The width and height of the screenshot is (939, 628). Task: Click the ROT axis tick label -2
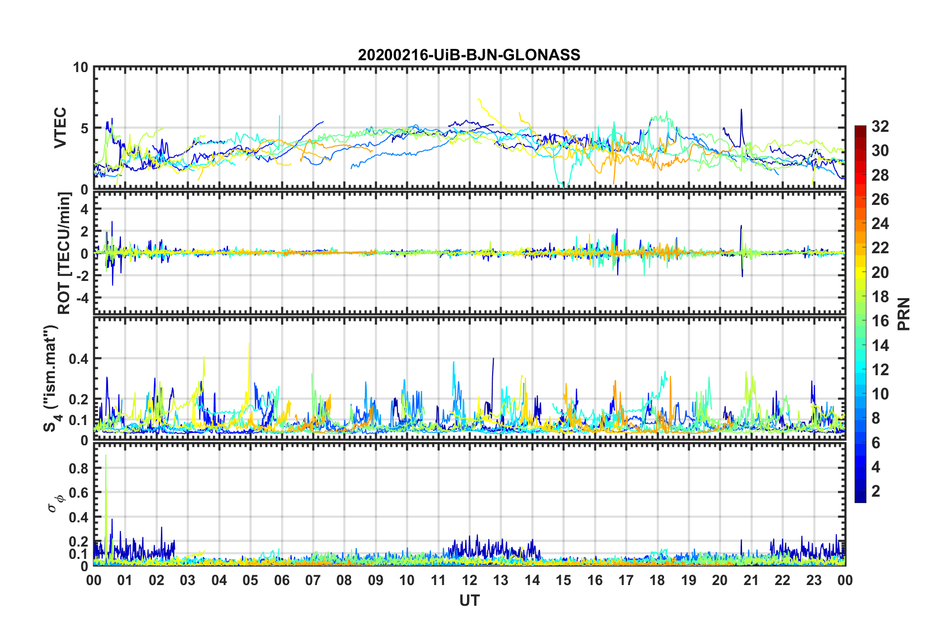coord(82,276)
